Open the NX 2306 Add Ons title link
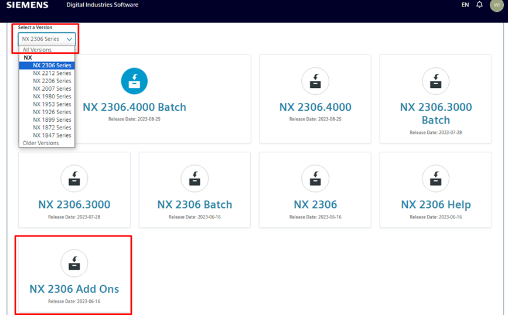Image resolution: width=508 pixels, height=315 pixels. coord(74,289)
